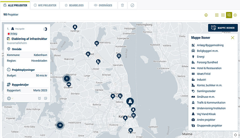240x138 pixels.
Task: Open the trash tab
Action: [x=122, y=5]
